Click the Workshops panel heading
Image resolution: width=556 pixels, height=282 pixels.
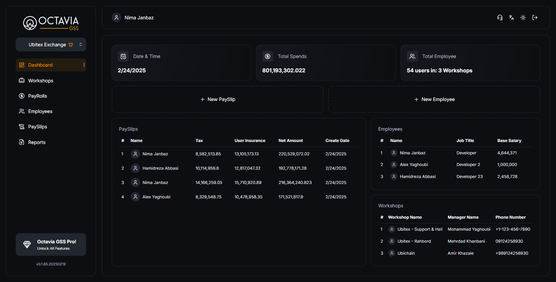click(x=390, y=206)
